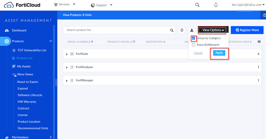Viewport: 266px width, 139px height.
Task: Click the FortiManager clipboard icon
Action: (72, 80)
